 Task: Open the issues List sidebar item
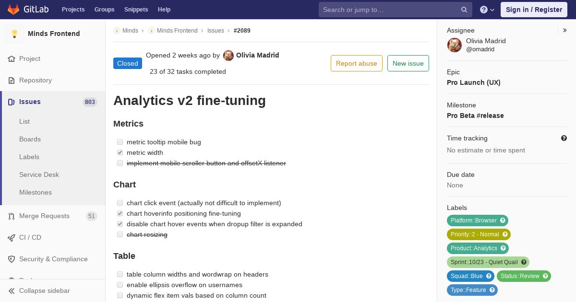[24, 122]
